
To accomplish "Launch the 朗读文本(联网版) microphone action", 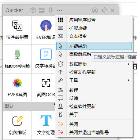I will (17, 59).
